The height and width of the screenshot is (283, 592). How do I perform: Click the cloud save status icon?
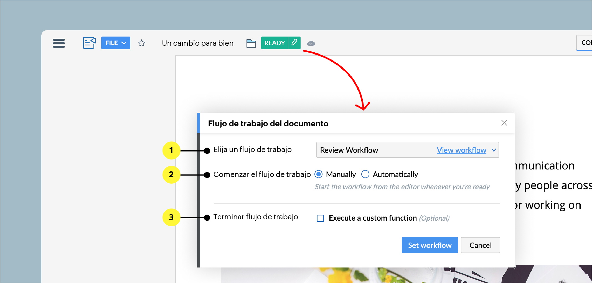(x=311, y=43)
